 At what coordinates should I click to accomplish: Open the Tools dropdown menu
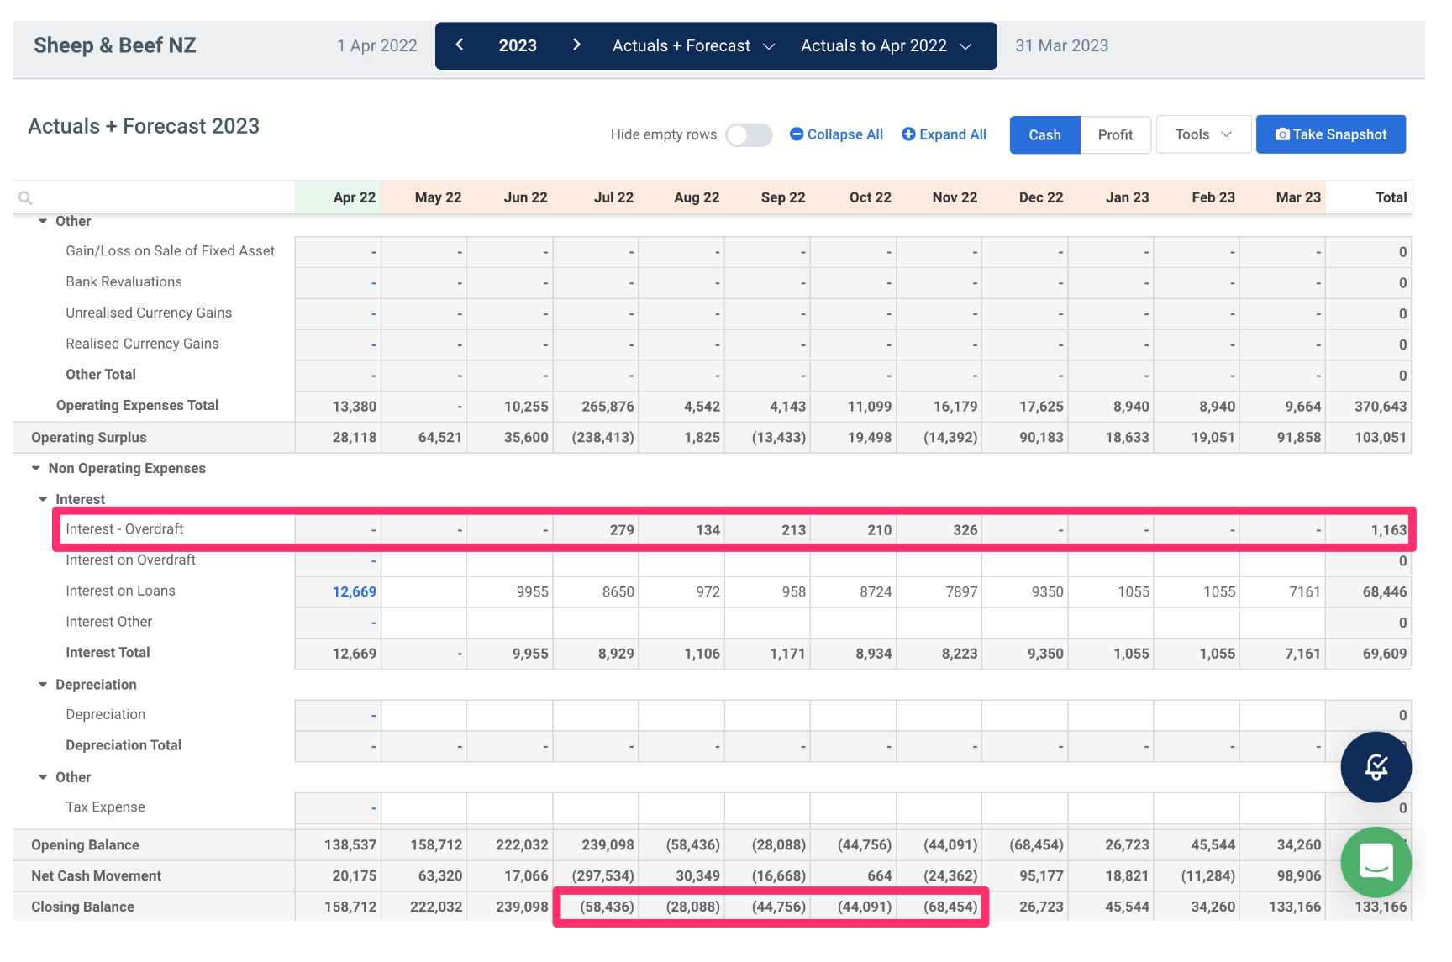click(x=1203, y=134)
